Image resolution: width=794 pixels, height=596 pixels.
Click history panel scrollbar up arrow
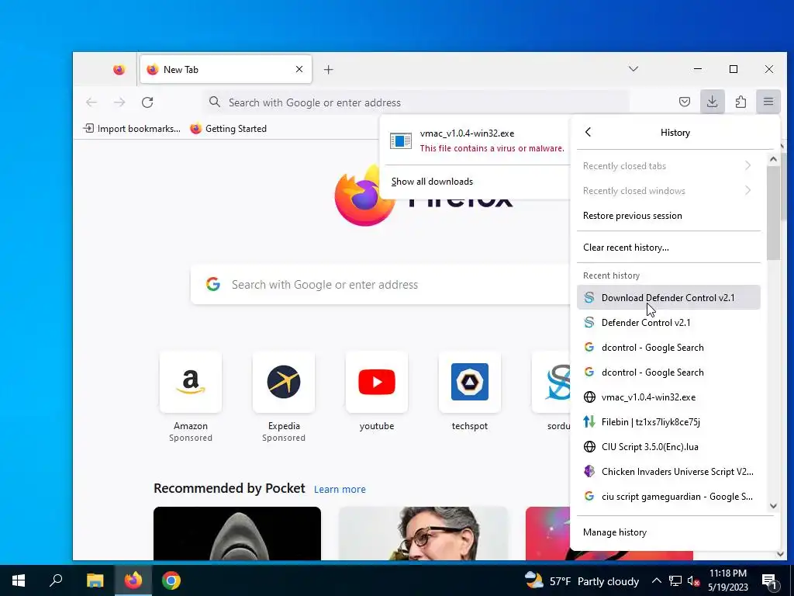coord(773,159)
